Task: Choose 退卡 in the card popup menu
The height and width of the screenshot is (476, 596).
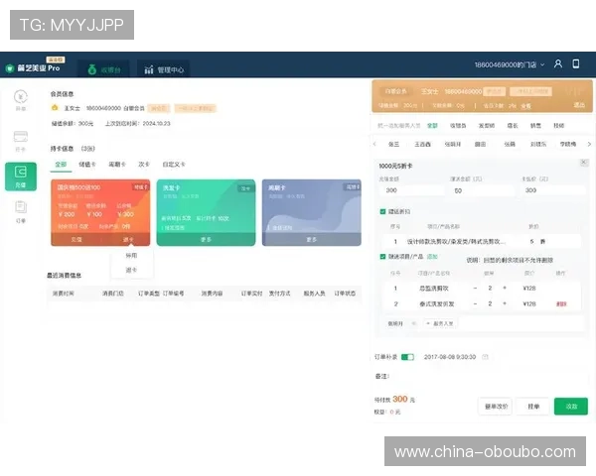Action: click(131, 270)
